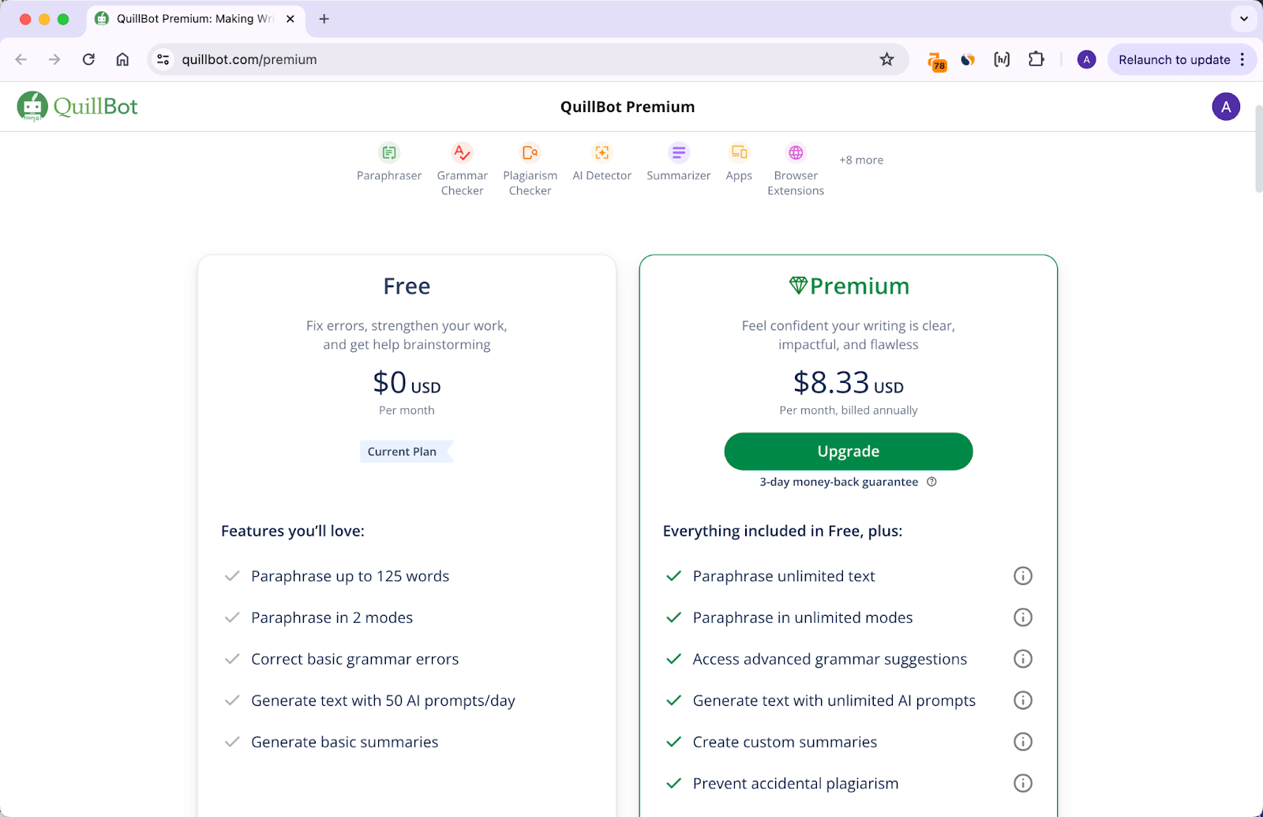Open the Summarizer tool
Image resolution: width=1263 pixels, height=817 pixels.
tap(678, 162)
